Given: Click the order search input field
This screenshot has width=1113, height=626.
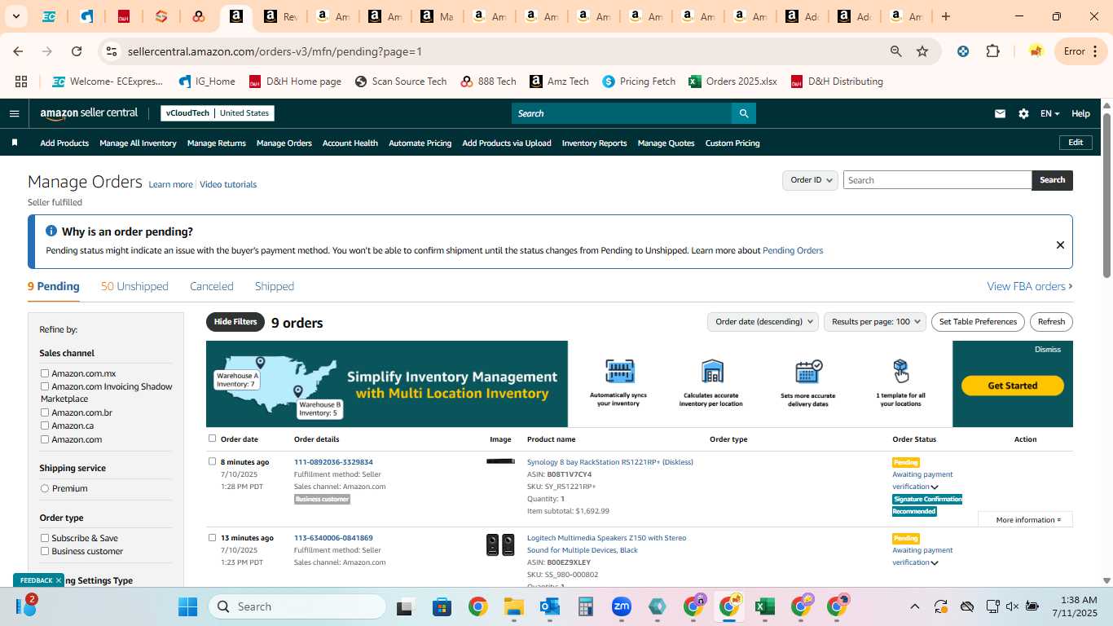Looking at the screenshot, I should [x=937, y=180].
